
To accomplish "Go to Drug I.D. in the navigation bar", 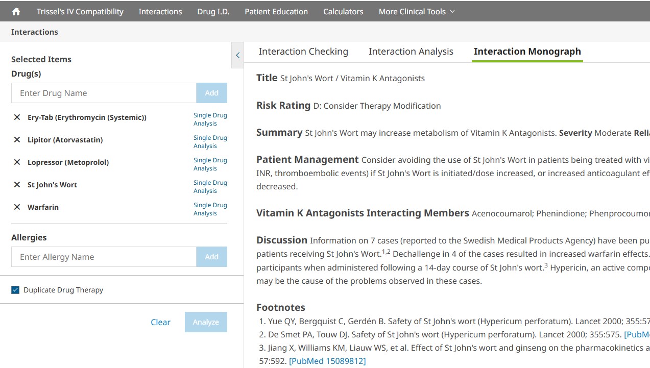I will (213, 11).
